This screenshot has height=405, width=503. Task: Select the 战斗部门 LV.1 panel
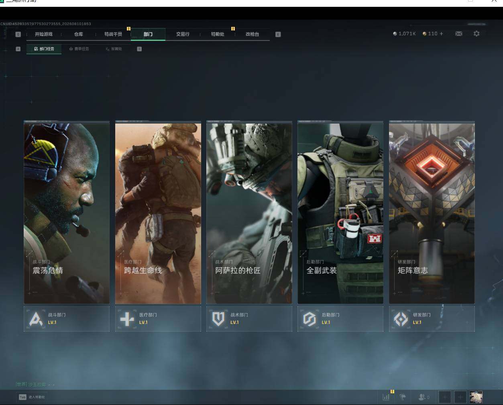(67, 319)
